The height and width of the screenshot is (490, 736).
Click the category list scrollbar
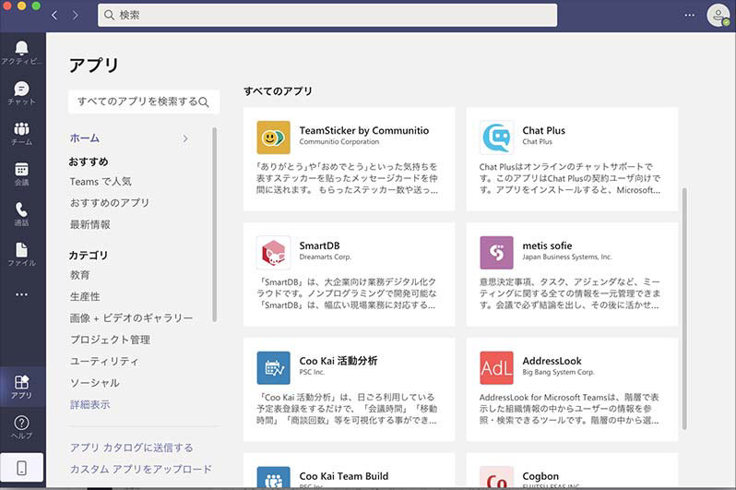[215, 224]
